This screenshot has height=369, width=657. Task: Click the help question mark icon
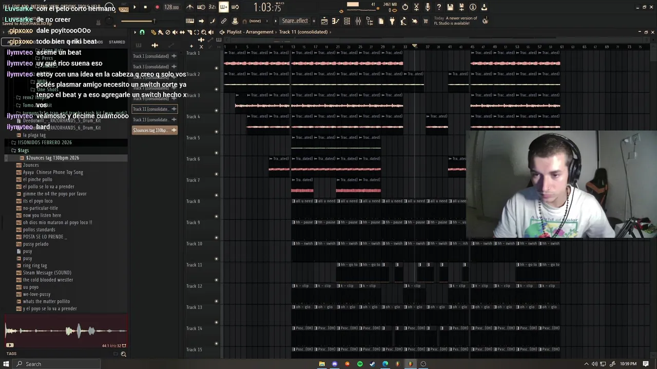click(x=439, y=7)
